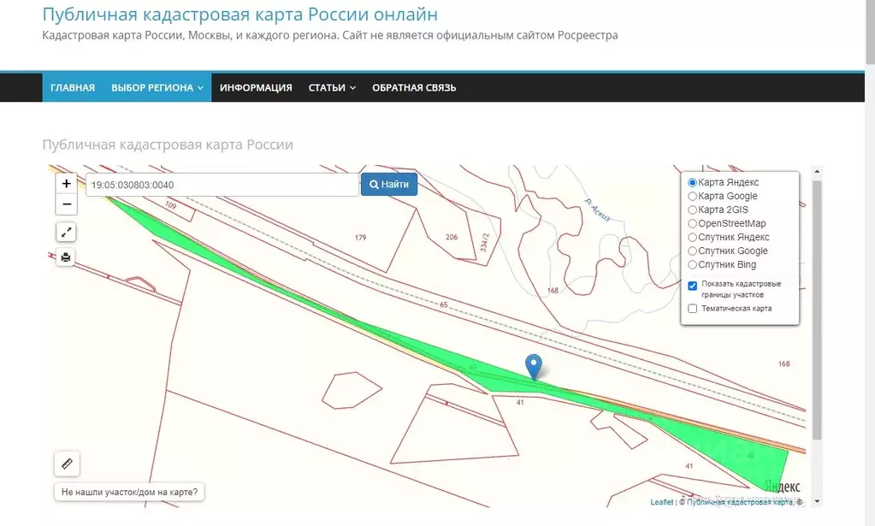Click parcel label 109 on the map

[x=171, y=205]
